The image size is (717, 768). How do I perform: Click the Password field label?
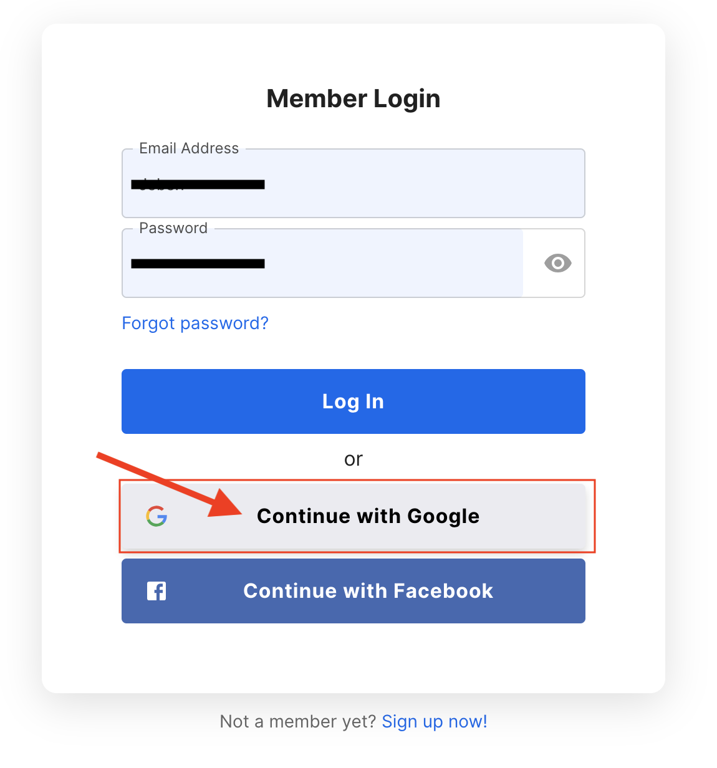(173, 228)
